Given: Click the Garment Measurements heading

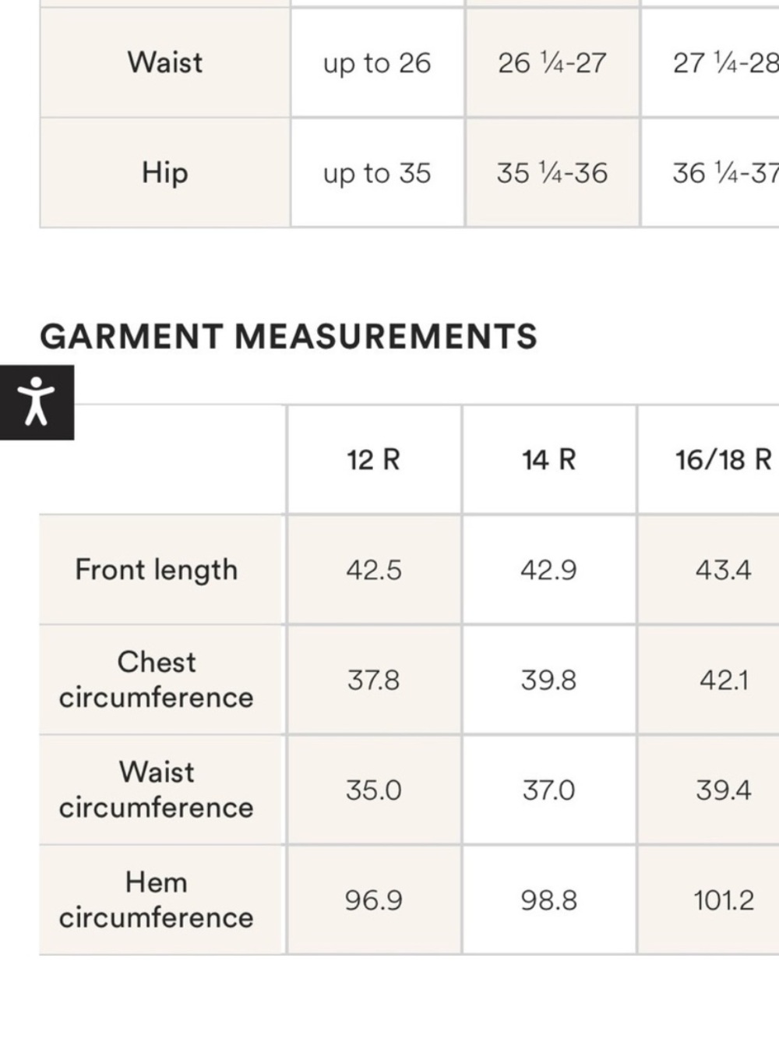Looking at the screenshot, I should [x=288, y=337].
